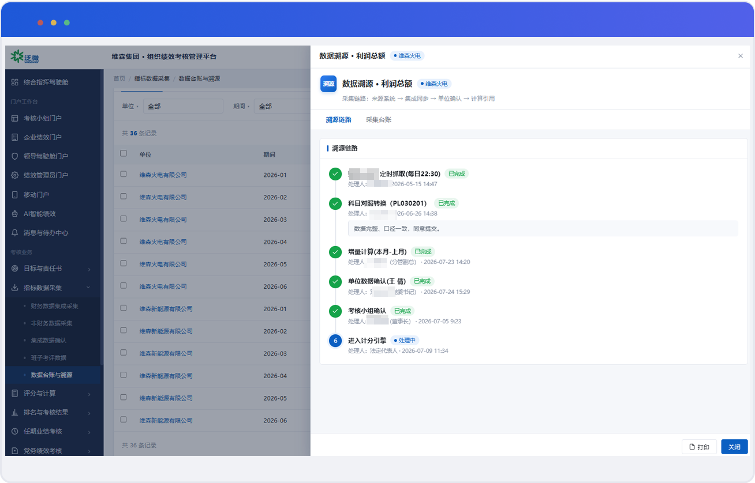Toggle the select-all checkbox in 单位 header
Viewport: 755px width, 483px height.
124,153
